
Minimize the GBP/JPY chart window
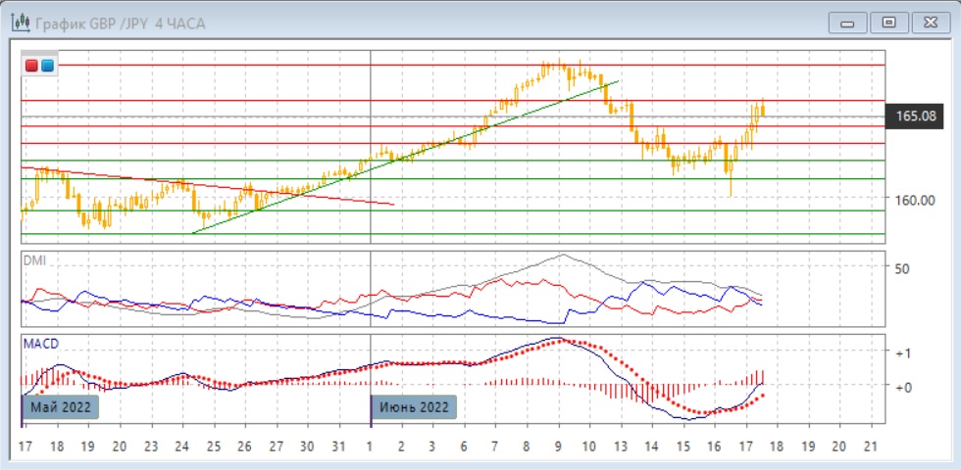click(x=848, y=23)
